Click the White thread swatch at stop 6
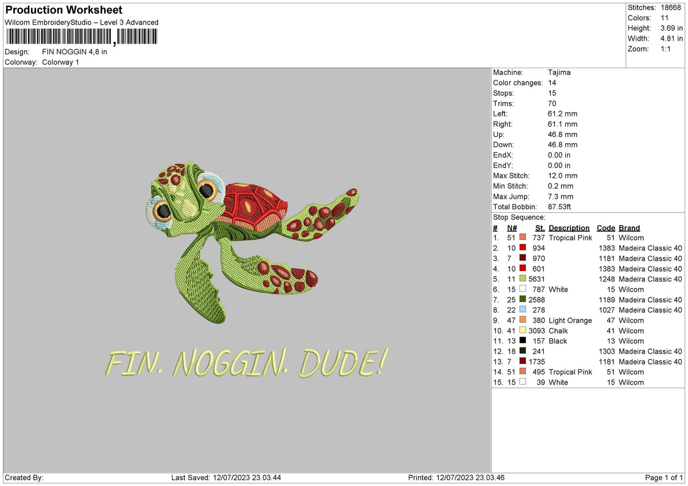 (x=522, y=289)
